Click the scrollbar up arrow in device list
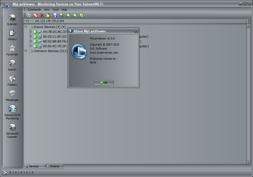 click(x=248, y=26)
